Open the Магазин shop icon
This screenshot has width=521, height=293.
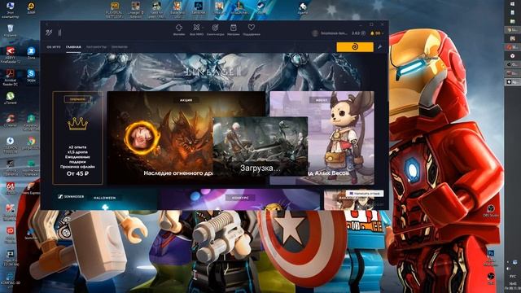[234, 29]
